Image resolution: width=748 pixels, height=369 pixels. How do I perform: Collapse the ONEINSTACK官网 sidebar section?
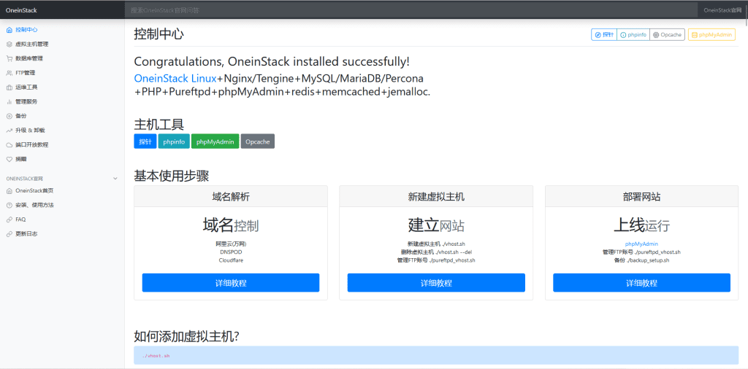click(x=115, y=179)
